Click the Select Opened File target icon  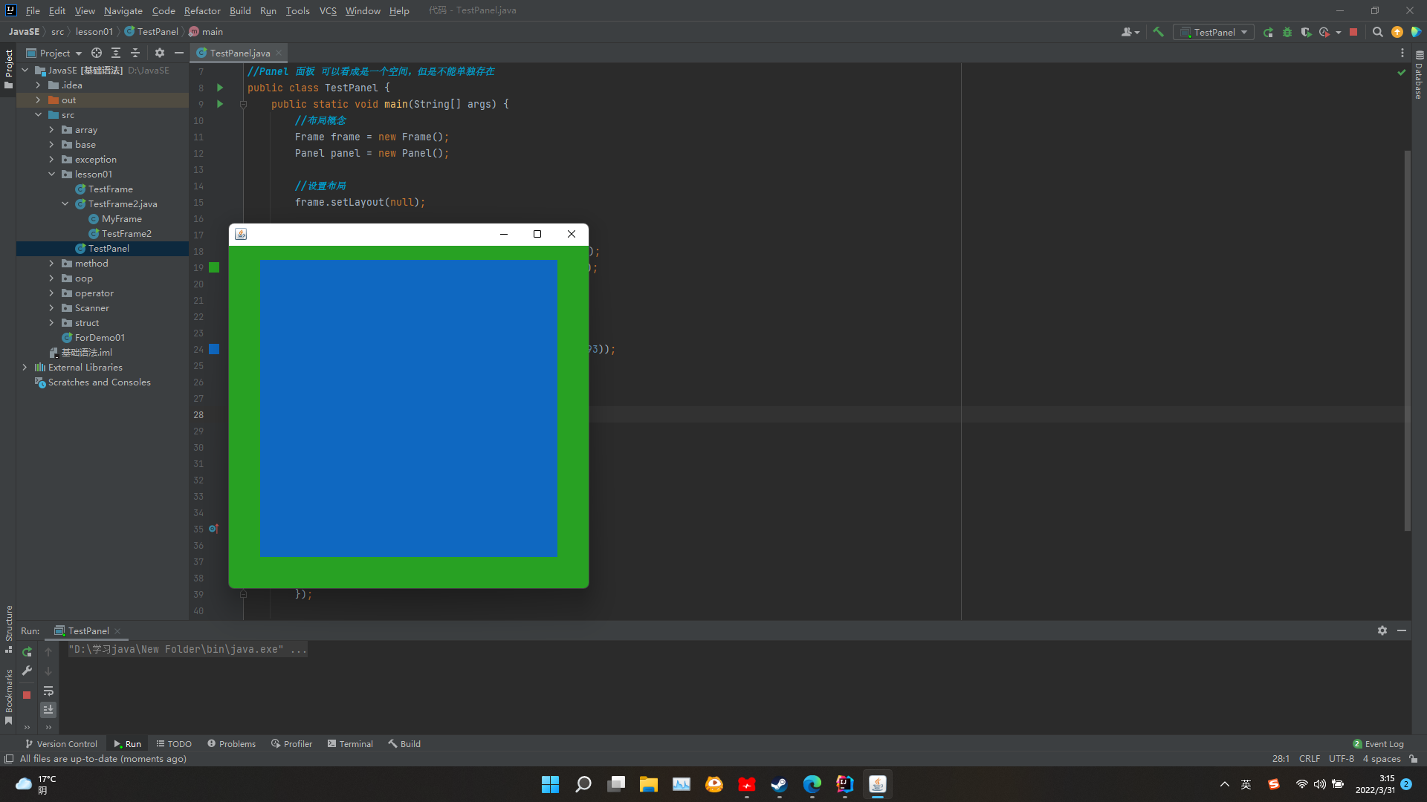tap(97, 53)
